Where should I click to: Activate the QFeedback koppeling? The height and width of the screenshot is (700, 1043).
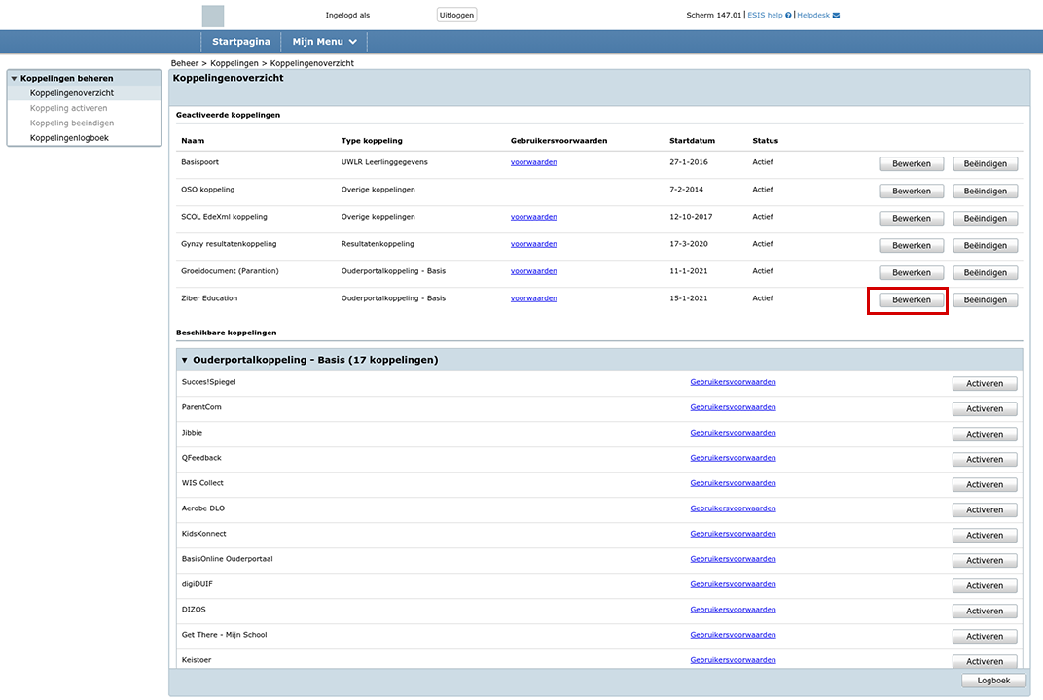985,459
